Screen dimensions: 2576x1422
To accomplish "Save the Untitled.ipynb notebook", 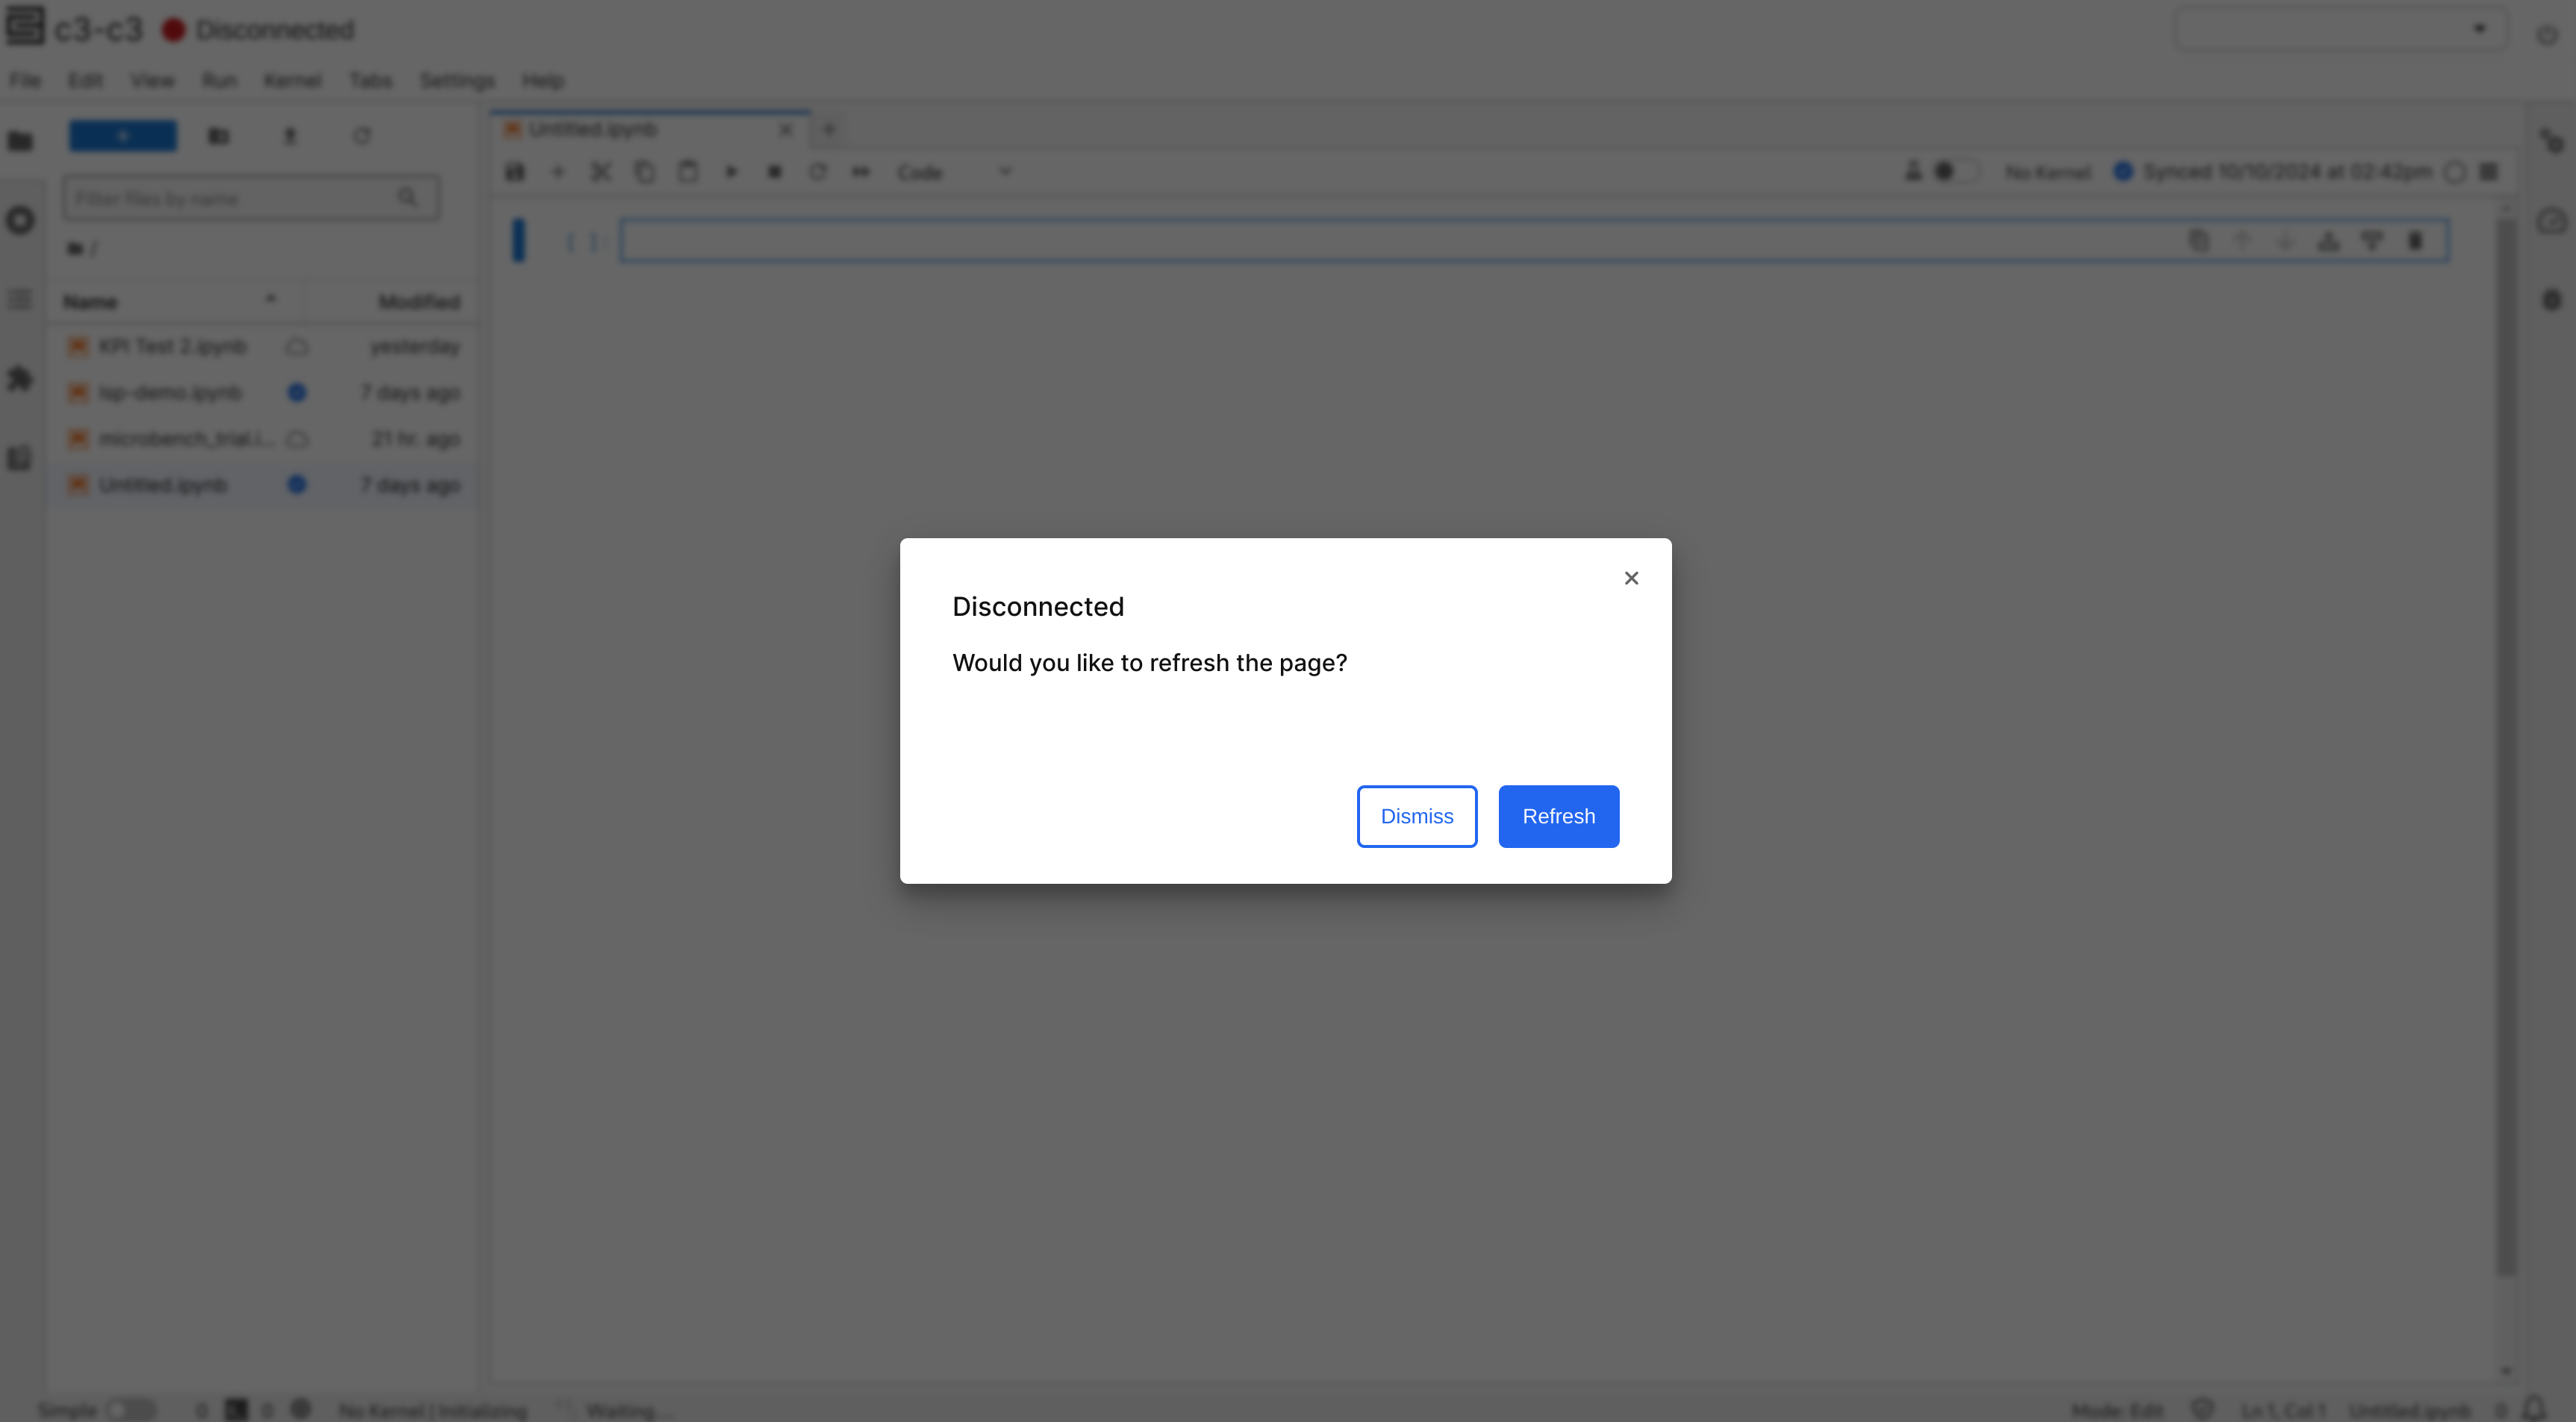I will (x=515, y=171).
